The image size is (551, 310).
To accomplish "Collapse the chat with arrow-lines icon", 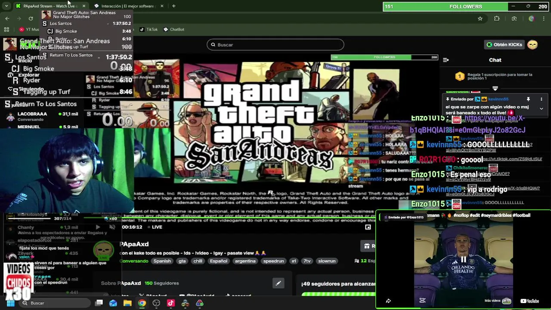I will tap(446, 60).
